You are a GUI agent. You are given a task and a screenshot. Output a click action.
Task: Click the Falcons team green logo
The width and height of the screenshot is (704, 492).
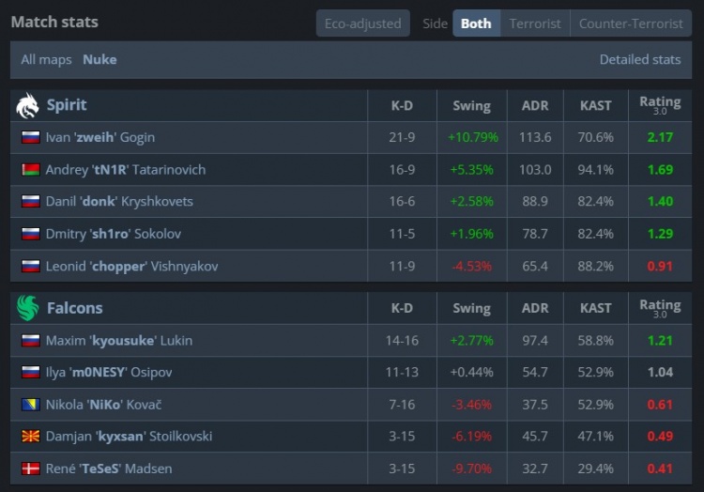click(x=27, y=308)
